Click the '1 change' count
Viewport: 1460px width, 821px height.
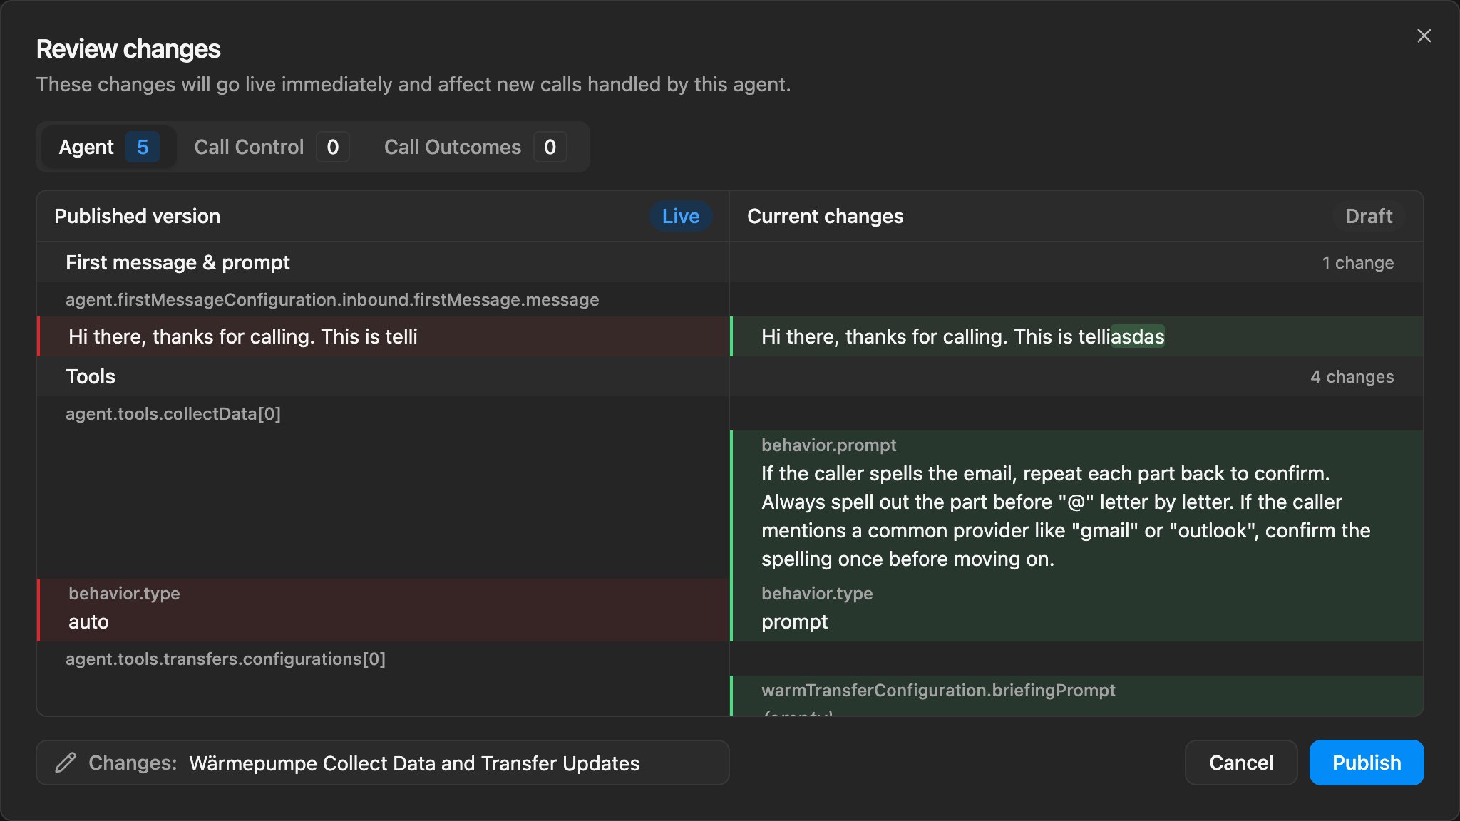click(1358, 262)
